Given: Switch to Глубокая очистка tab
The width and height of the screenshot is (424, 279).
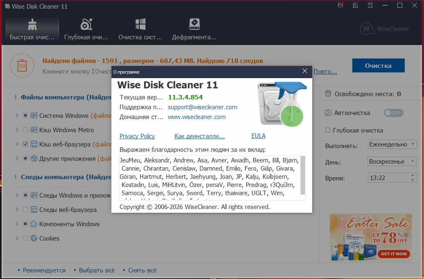Looking at the screenshot, I should coord(86,29).
